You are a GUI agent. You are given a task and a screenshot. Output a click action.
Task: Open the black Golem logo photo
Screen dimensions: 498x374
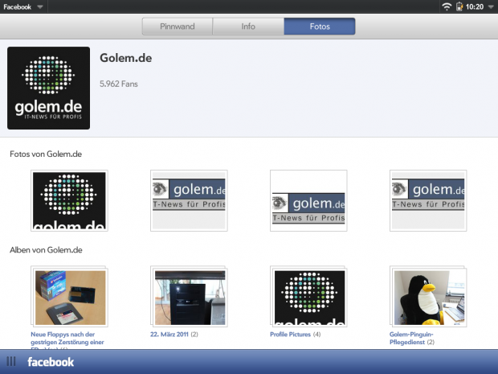69,201
